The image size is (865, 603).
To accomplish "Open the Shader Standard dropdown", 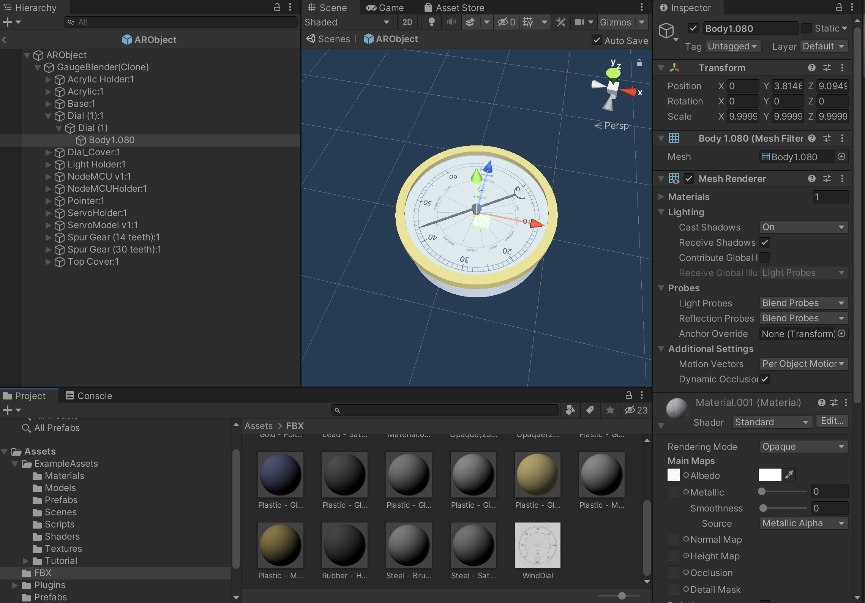I will [772, 422].
